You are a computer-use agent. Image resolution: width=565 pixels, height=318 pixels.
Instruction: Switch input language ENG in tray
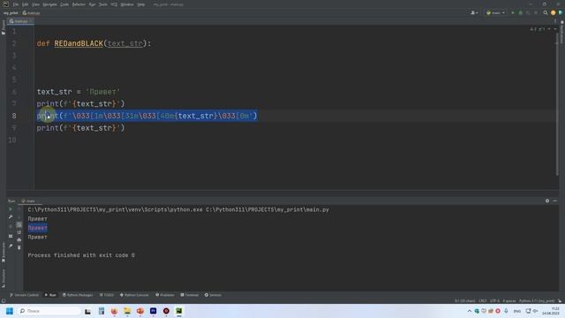[517, 311]
